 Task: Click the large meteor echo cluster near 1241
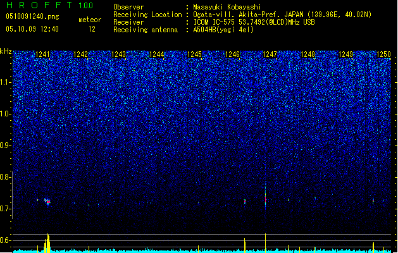(47, 202)
